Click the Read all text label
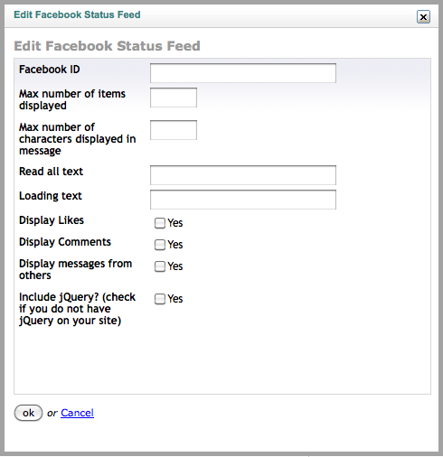Image resolution: width=443 pixels, height=457 pixels. [51, 172]
